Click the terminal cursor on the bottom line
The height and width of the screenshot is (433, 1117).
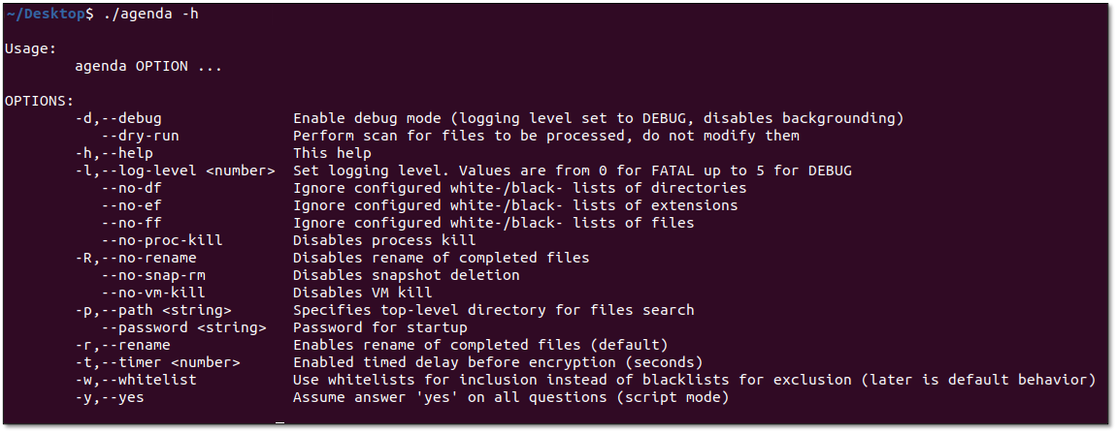pyautogui.click(x=280, y=421)
